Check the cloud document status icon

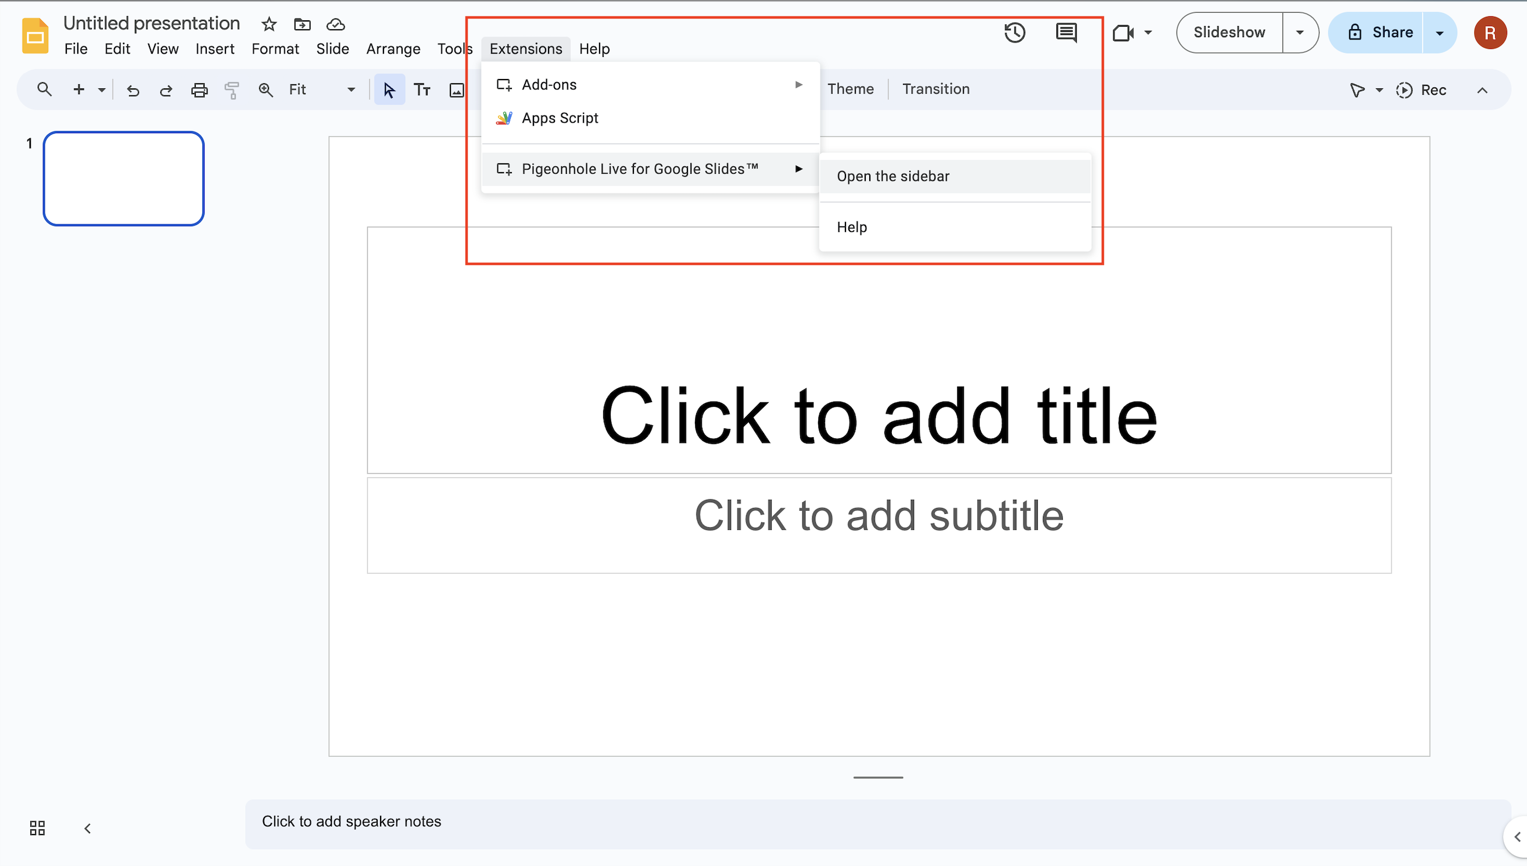(335, 24)
